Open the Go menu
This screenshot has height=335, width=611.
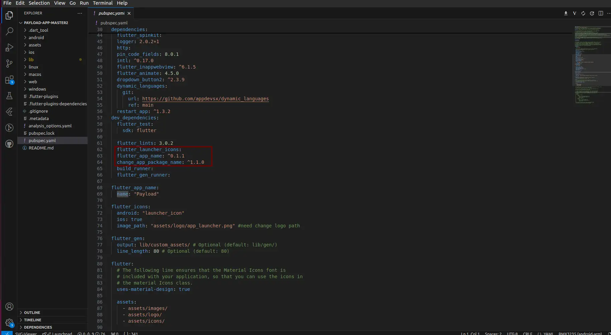[x=72, y=3]
